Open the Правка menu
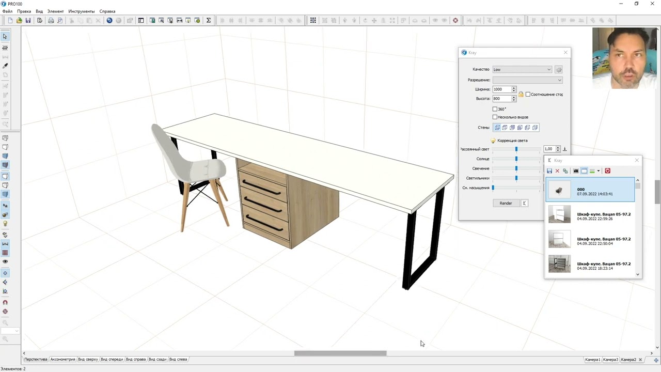The width and height of the screenshot is (661, 372). click(x=24, y=11)
